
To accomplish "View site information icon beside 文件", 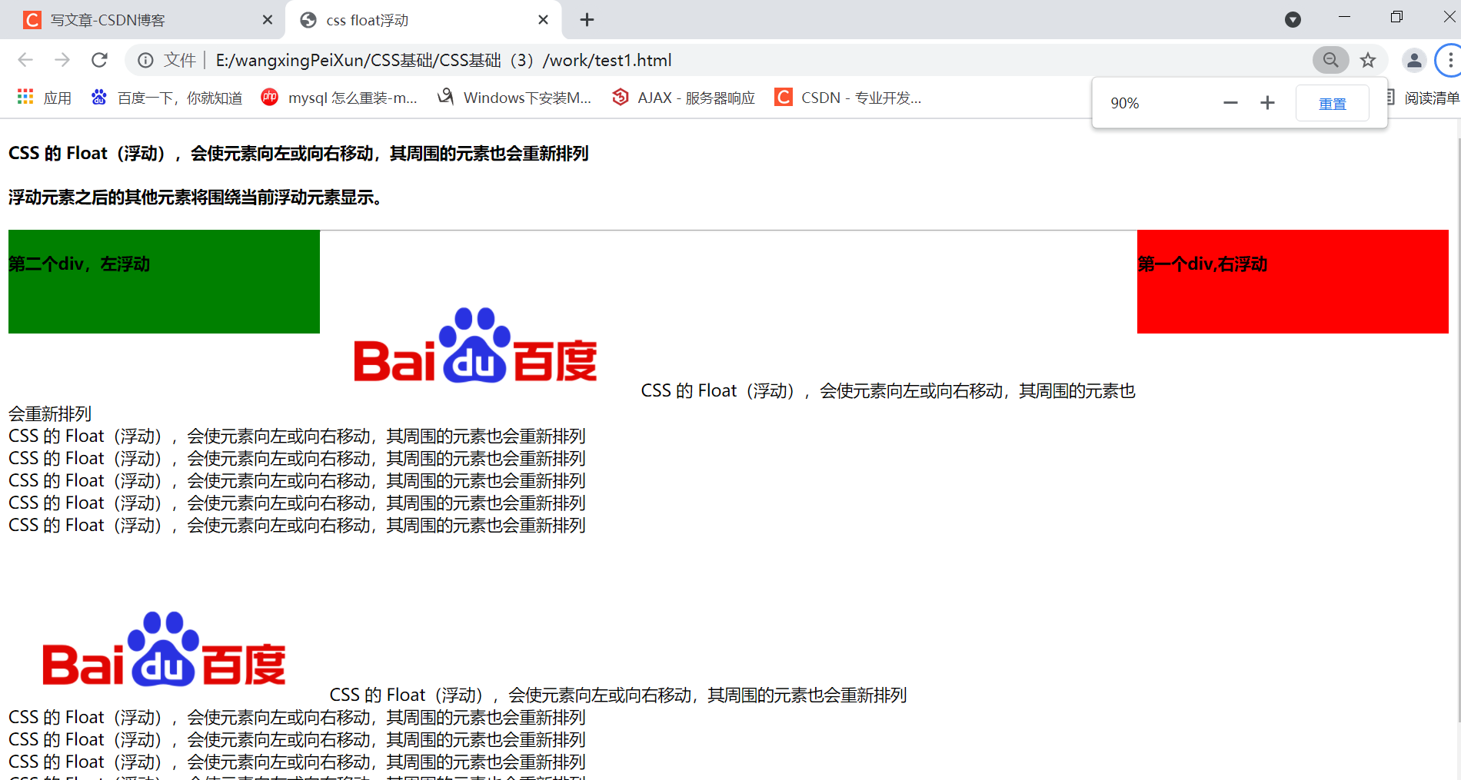I will [x=145, y=60].
